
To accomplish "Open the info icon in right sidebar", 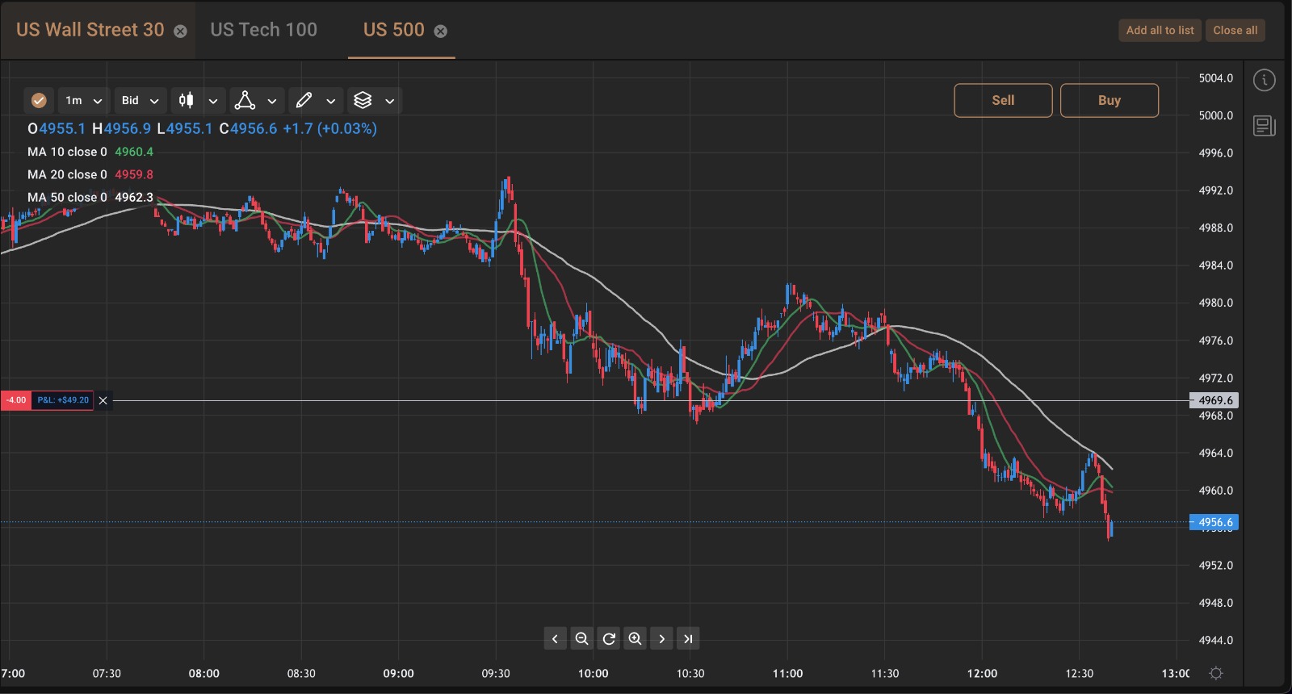I will tap(1264, 80).
